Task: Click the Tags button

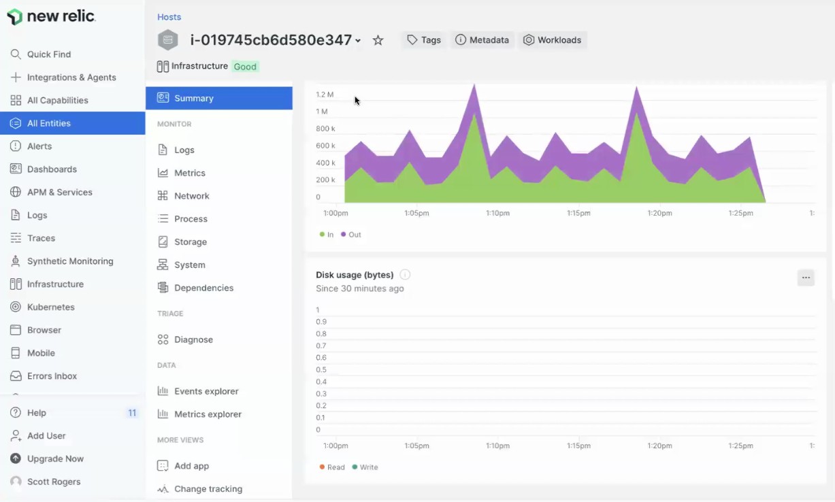Action: tap(423, 40)
